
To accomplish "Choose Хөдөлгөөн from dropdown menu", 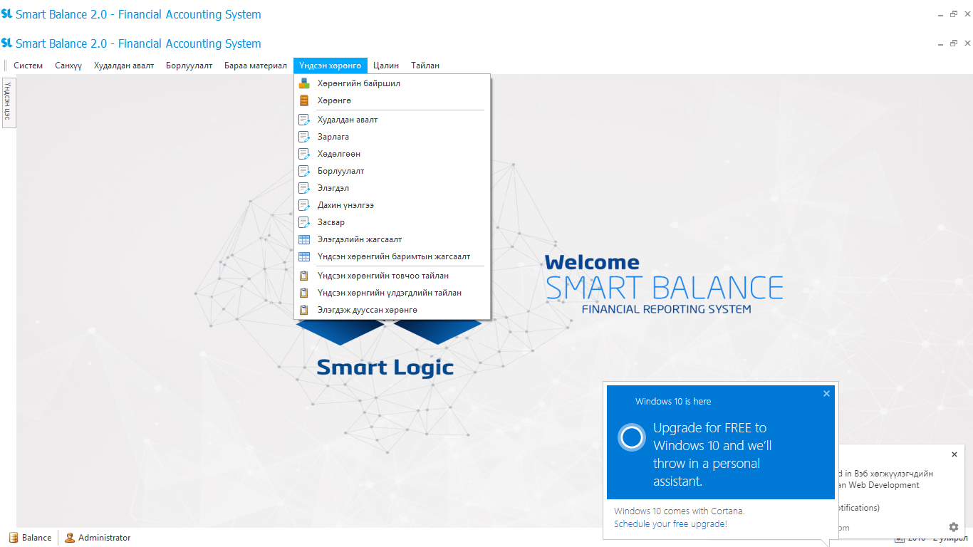I will click(392, 154).
